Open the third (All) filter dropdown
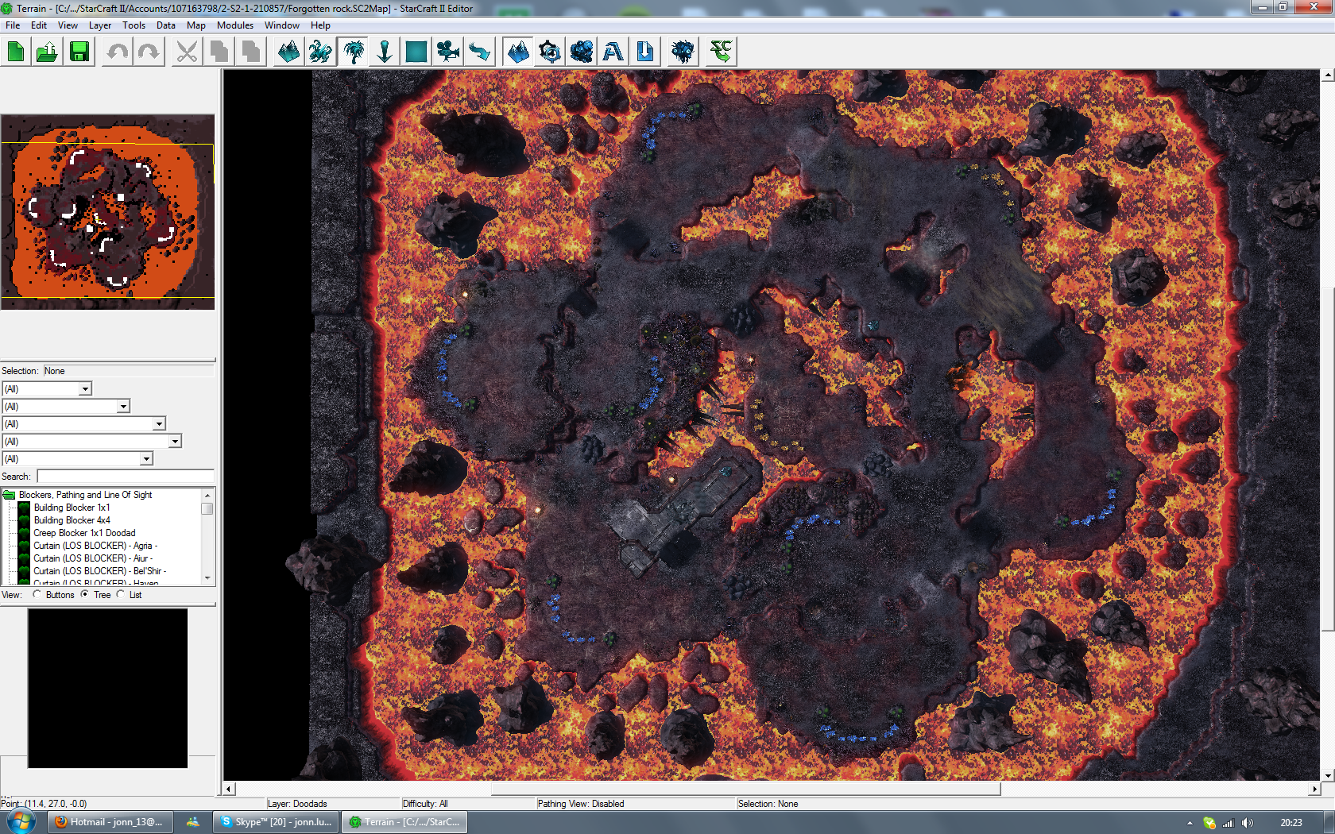This screenshot has height=834, width=1335. point(159,424)
